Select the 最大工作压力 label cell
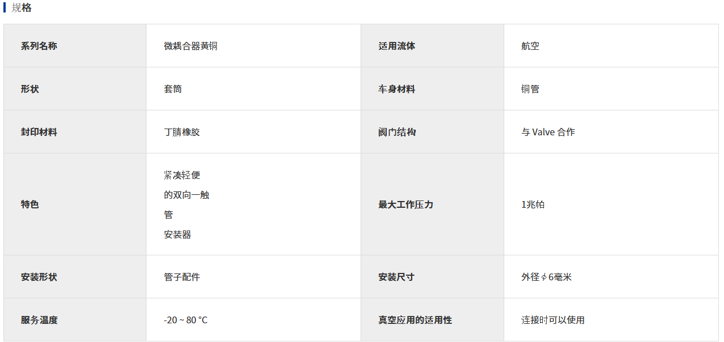The image size is (724, 342). click(406, 204)
